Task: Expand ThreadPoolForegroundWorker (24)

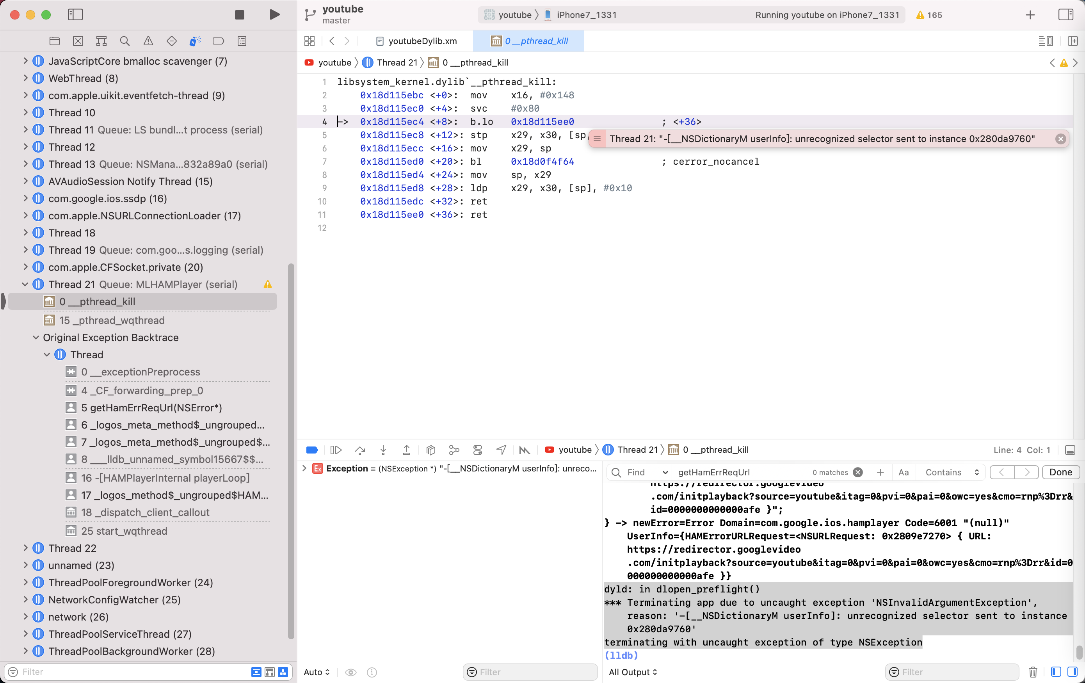Action: (25, 582)
